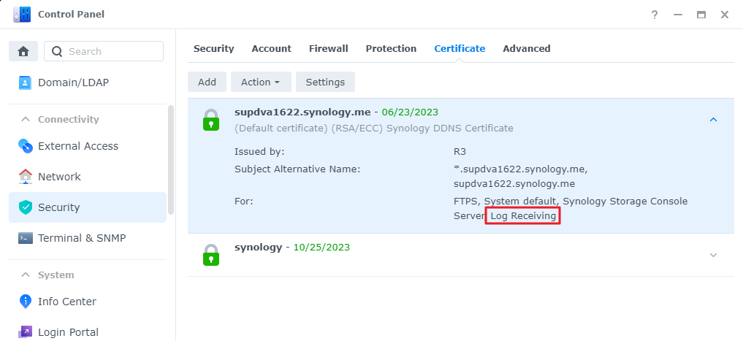Click the External Access icon
743x341 pixels.
(25, 146)
